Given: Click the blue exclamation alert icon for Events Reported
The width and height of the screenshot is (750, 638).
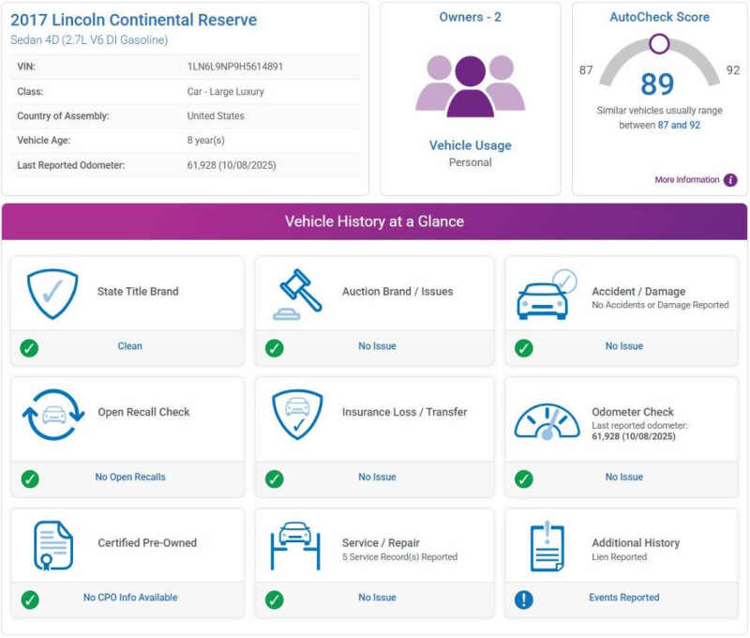Looking at the screenshot, I should tap(524, 599).
